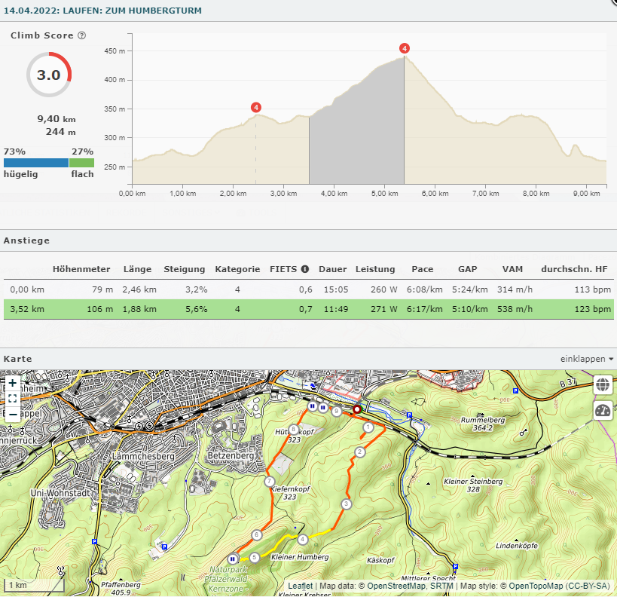Zoom out on the map

[13, 414]
